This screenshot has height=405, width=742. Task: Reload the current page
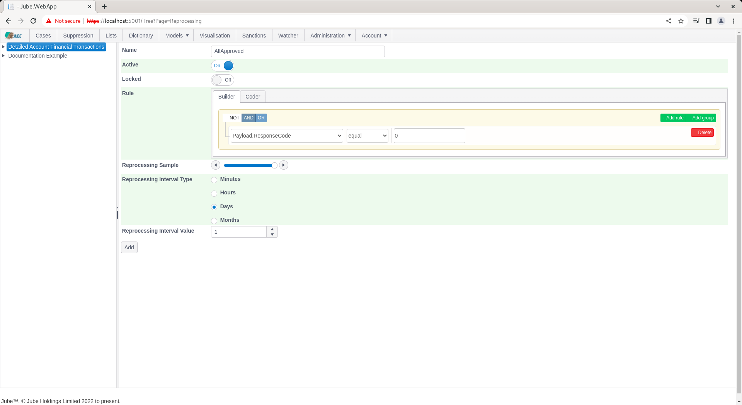click(x=33, y=21)
